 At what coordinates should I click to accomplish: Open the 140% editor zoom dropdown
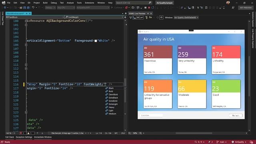10,133
